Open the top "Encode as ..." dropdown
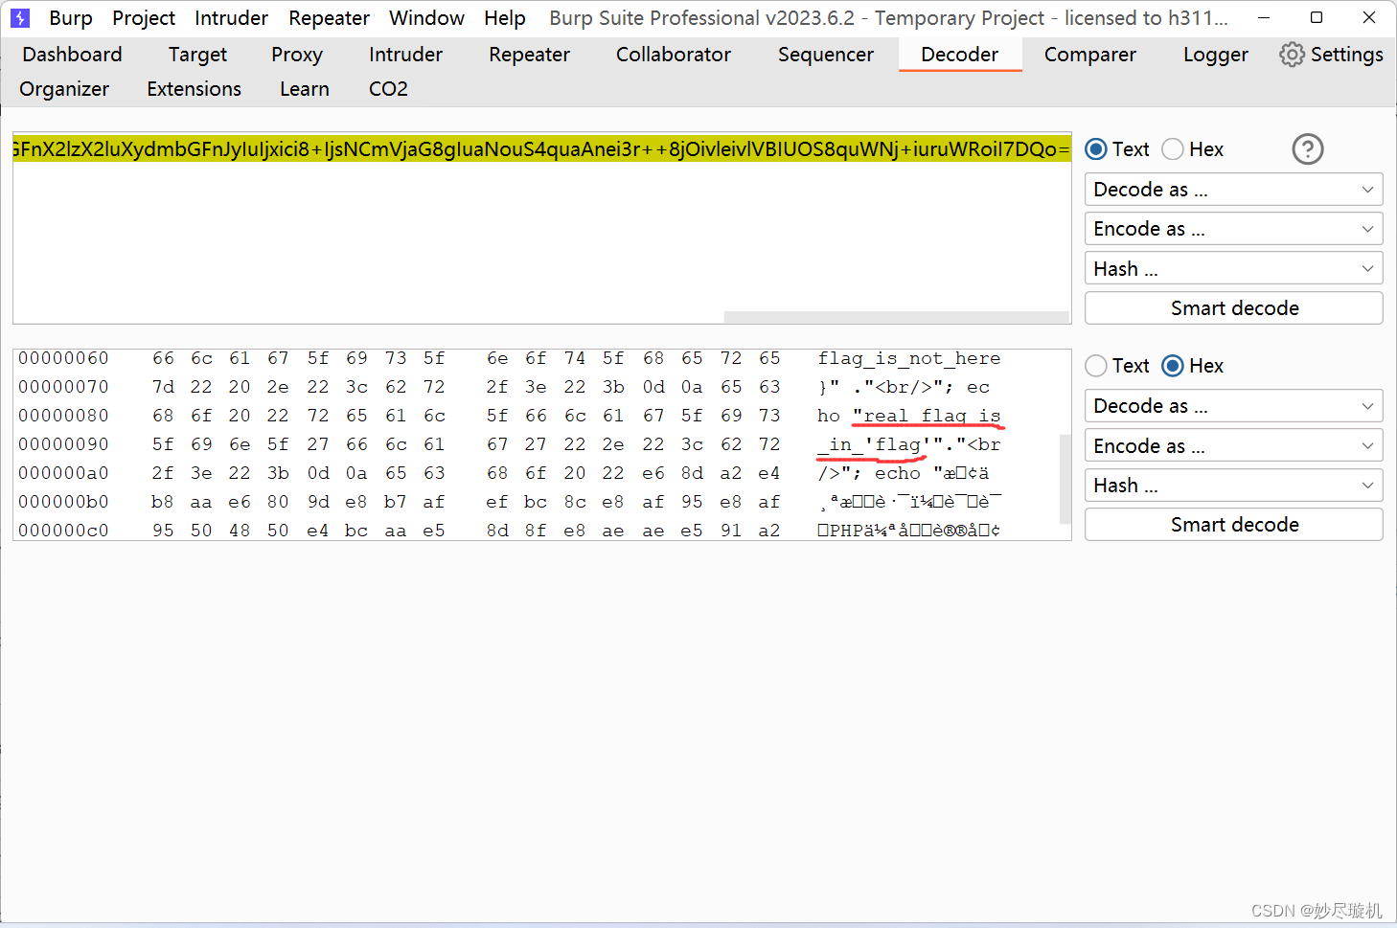Viewport: 1397px width, 928px height. tap(1233, 228)
